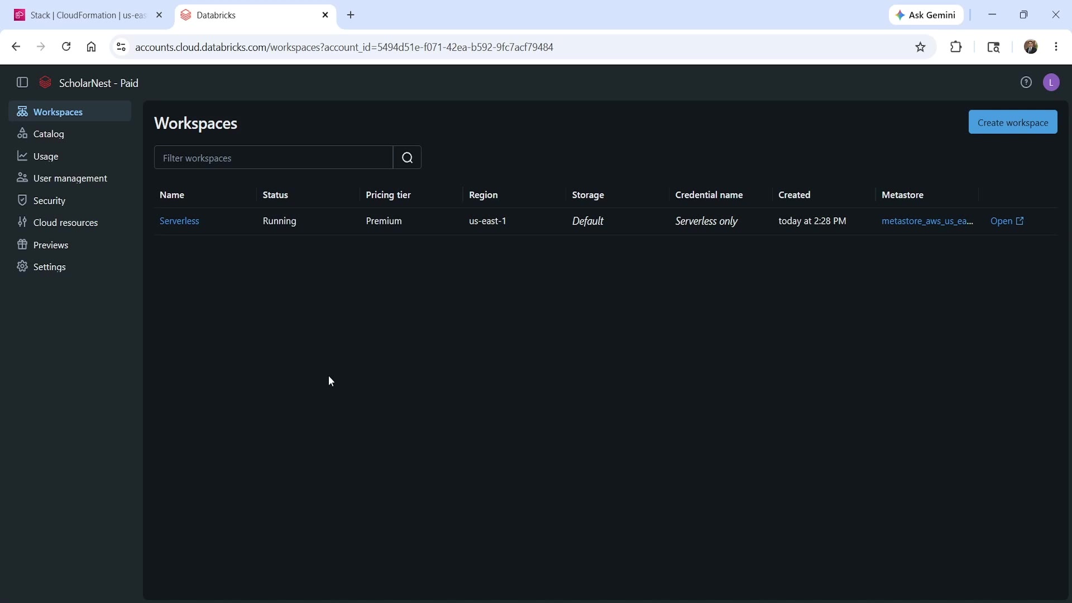Click the Usage chart icon
The image size is (1072, 603).
(x=22, y=156)
